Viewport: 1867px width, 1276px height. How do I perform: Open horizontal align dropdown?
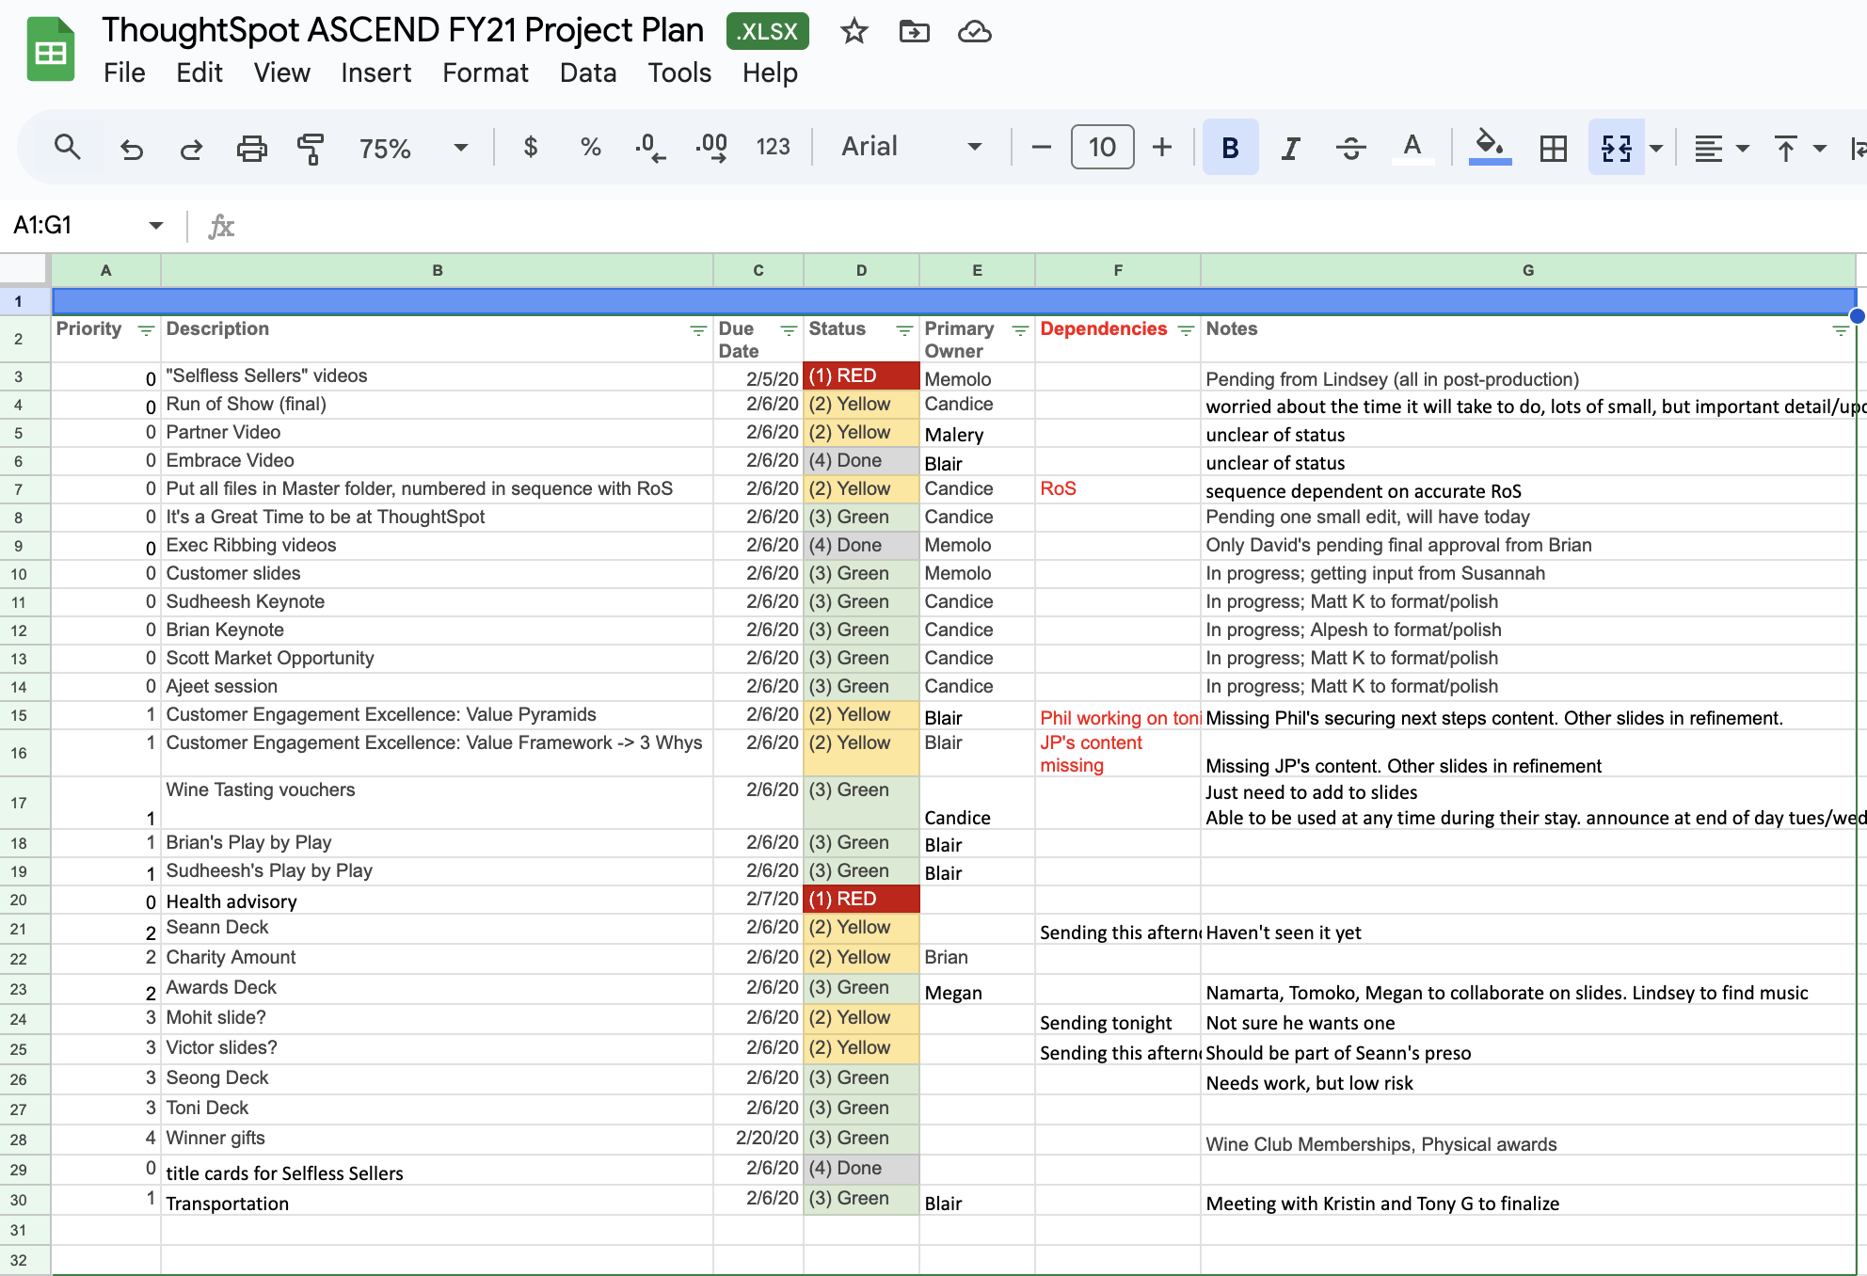1721,148
